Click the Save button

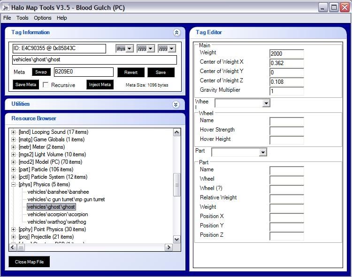[x=161, y=73]
